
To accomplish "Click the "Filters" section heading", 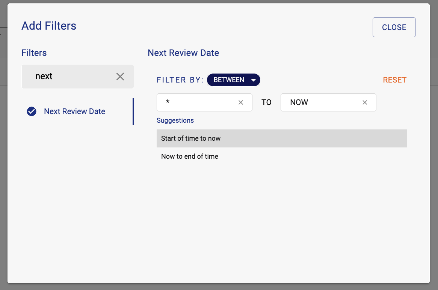I will point(34,53).
